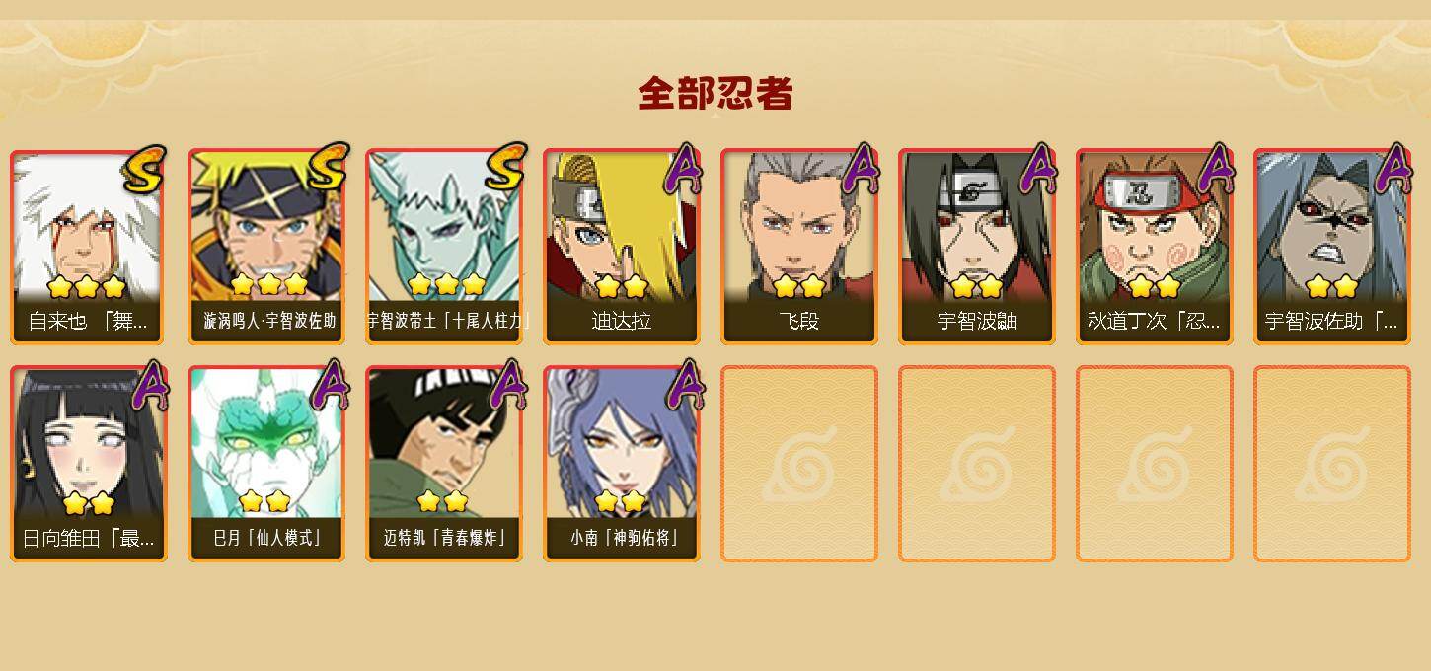Image resolution: width=1431 pixels, height=671 pixels.
Task: Click the S rank badge on 自来也
Action: [144, 170]
